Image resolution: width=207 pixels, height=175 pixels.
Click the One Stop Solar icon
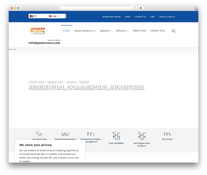click(x=40, y=134)
